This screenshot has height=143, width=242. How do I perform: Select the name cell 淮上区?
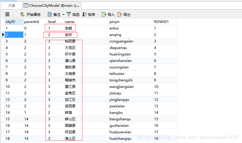pos(86,138)
